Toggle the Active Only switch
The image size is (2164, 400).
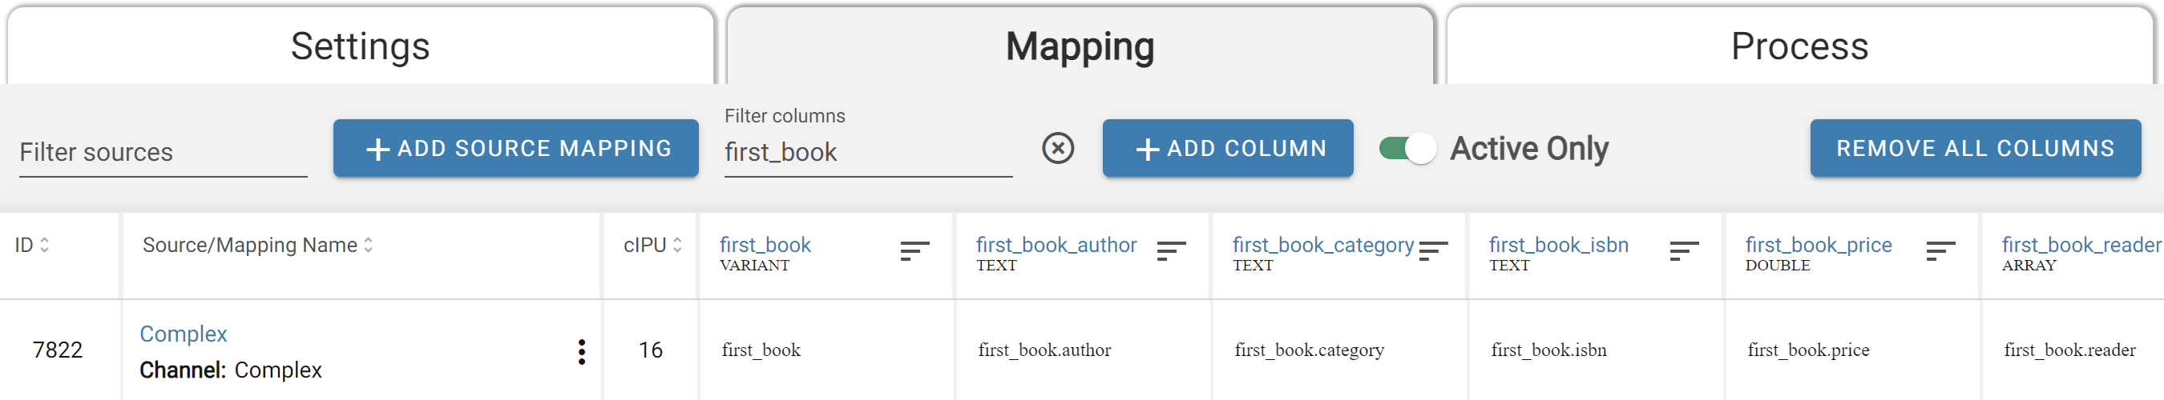pos(1407,149)
